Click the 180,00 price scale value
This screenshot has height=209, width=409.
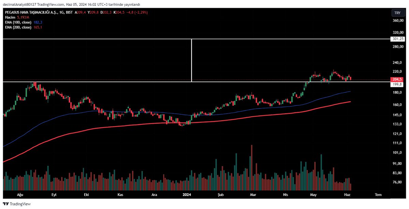(398, 93)
